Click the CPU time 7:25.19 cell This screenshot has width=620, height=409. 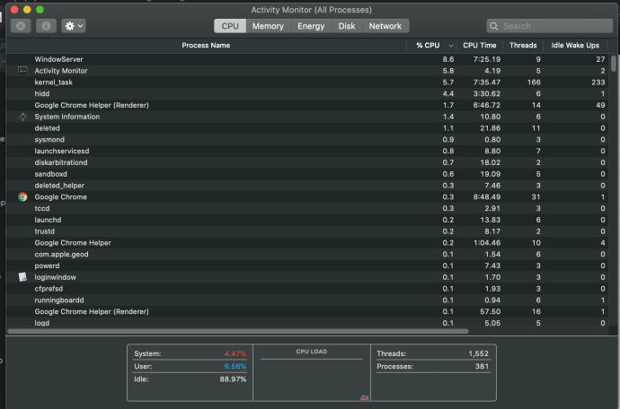click(487, 59)
